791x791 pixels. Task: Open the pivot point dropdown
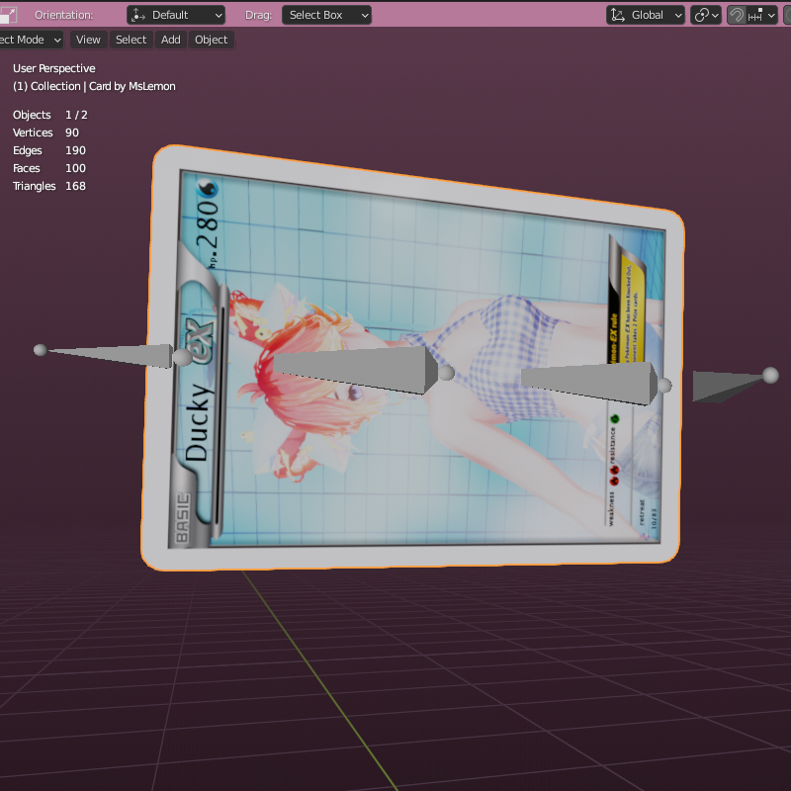706,15
